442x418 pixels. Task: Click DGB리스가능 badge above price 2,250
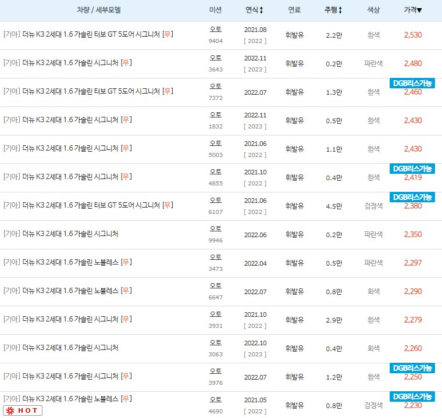tap(412, 368)
